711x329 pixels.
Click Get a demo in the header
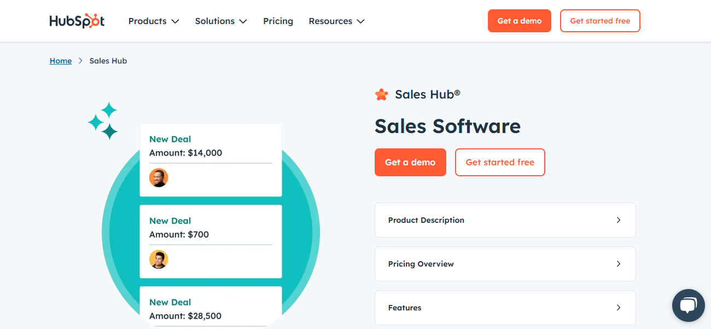(x=520, y=21)
